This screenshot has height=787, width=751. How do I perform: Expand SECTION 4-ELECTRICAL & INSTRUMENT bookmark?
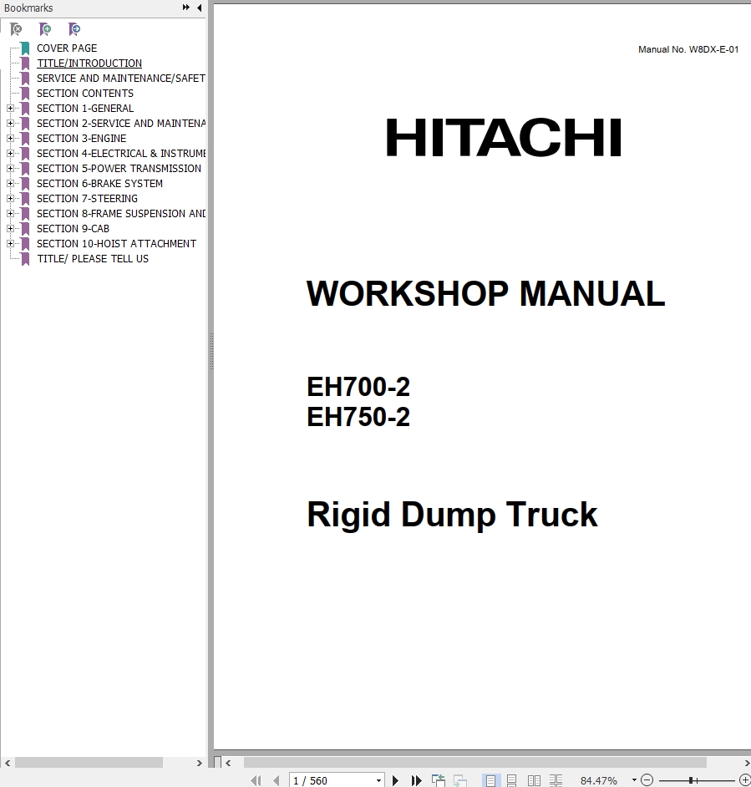point(10,153)
